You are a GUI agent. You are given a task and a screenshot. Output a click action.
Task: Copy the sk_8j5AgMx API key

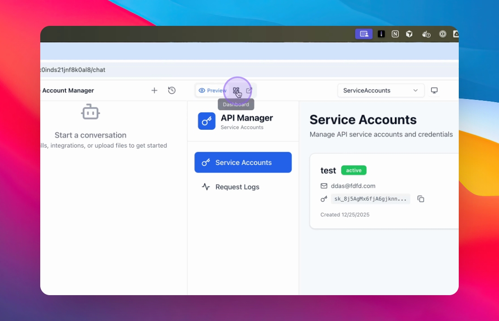pyautogui.click(x=421, y=199)
